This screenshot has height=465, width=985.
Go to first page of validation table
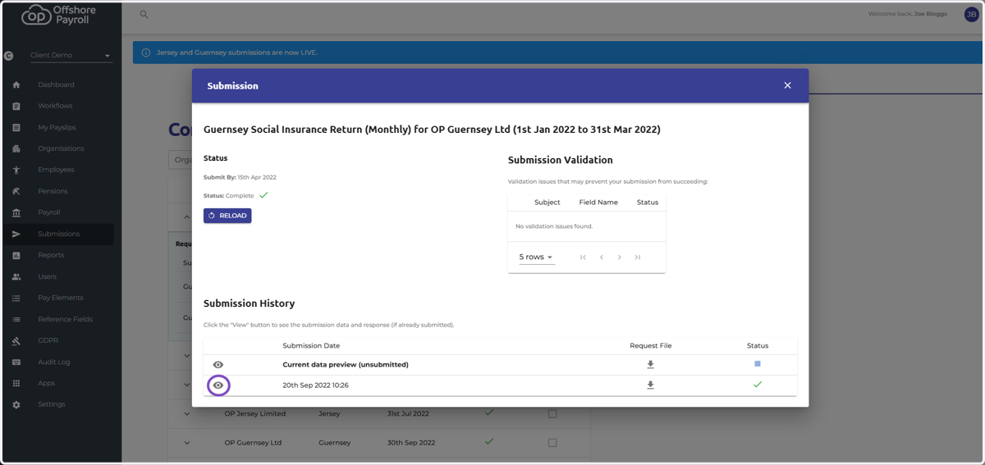583,258
